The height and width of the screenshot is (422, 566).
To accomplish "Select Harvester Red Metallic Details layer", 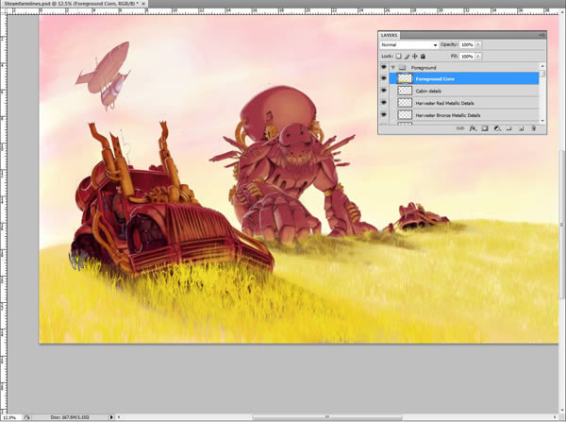I will [464, 103].
